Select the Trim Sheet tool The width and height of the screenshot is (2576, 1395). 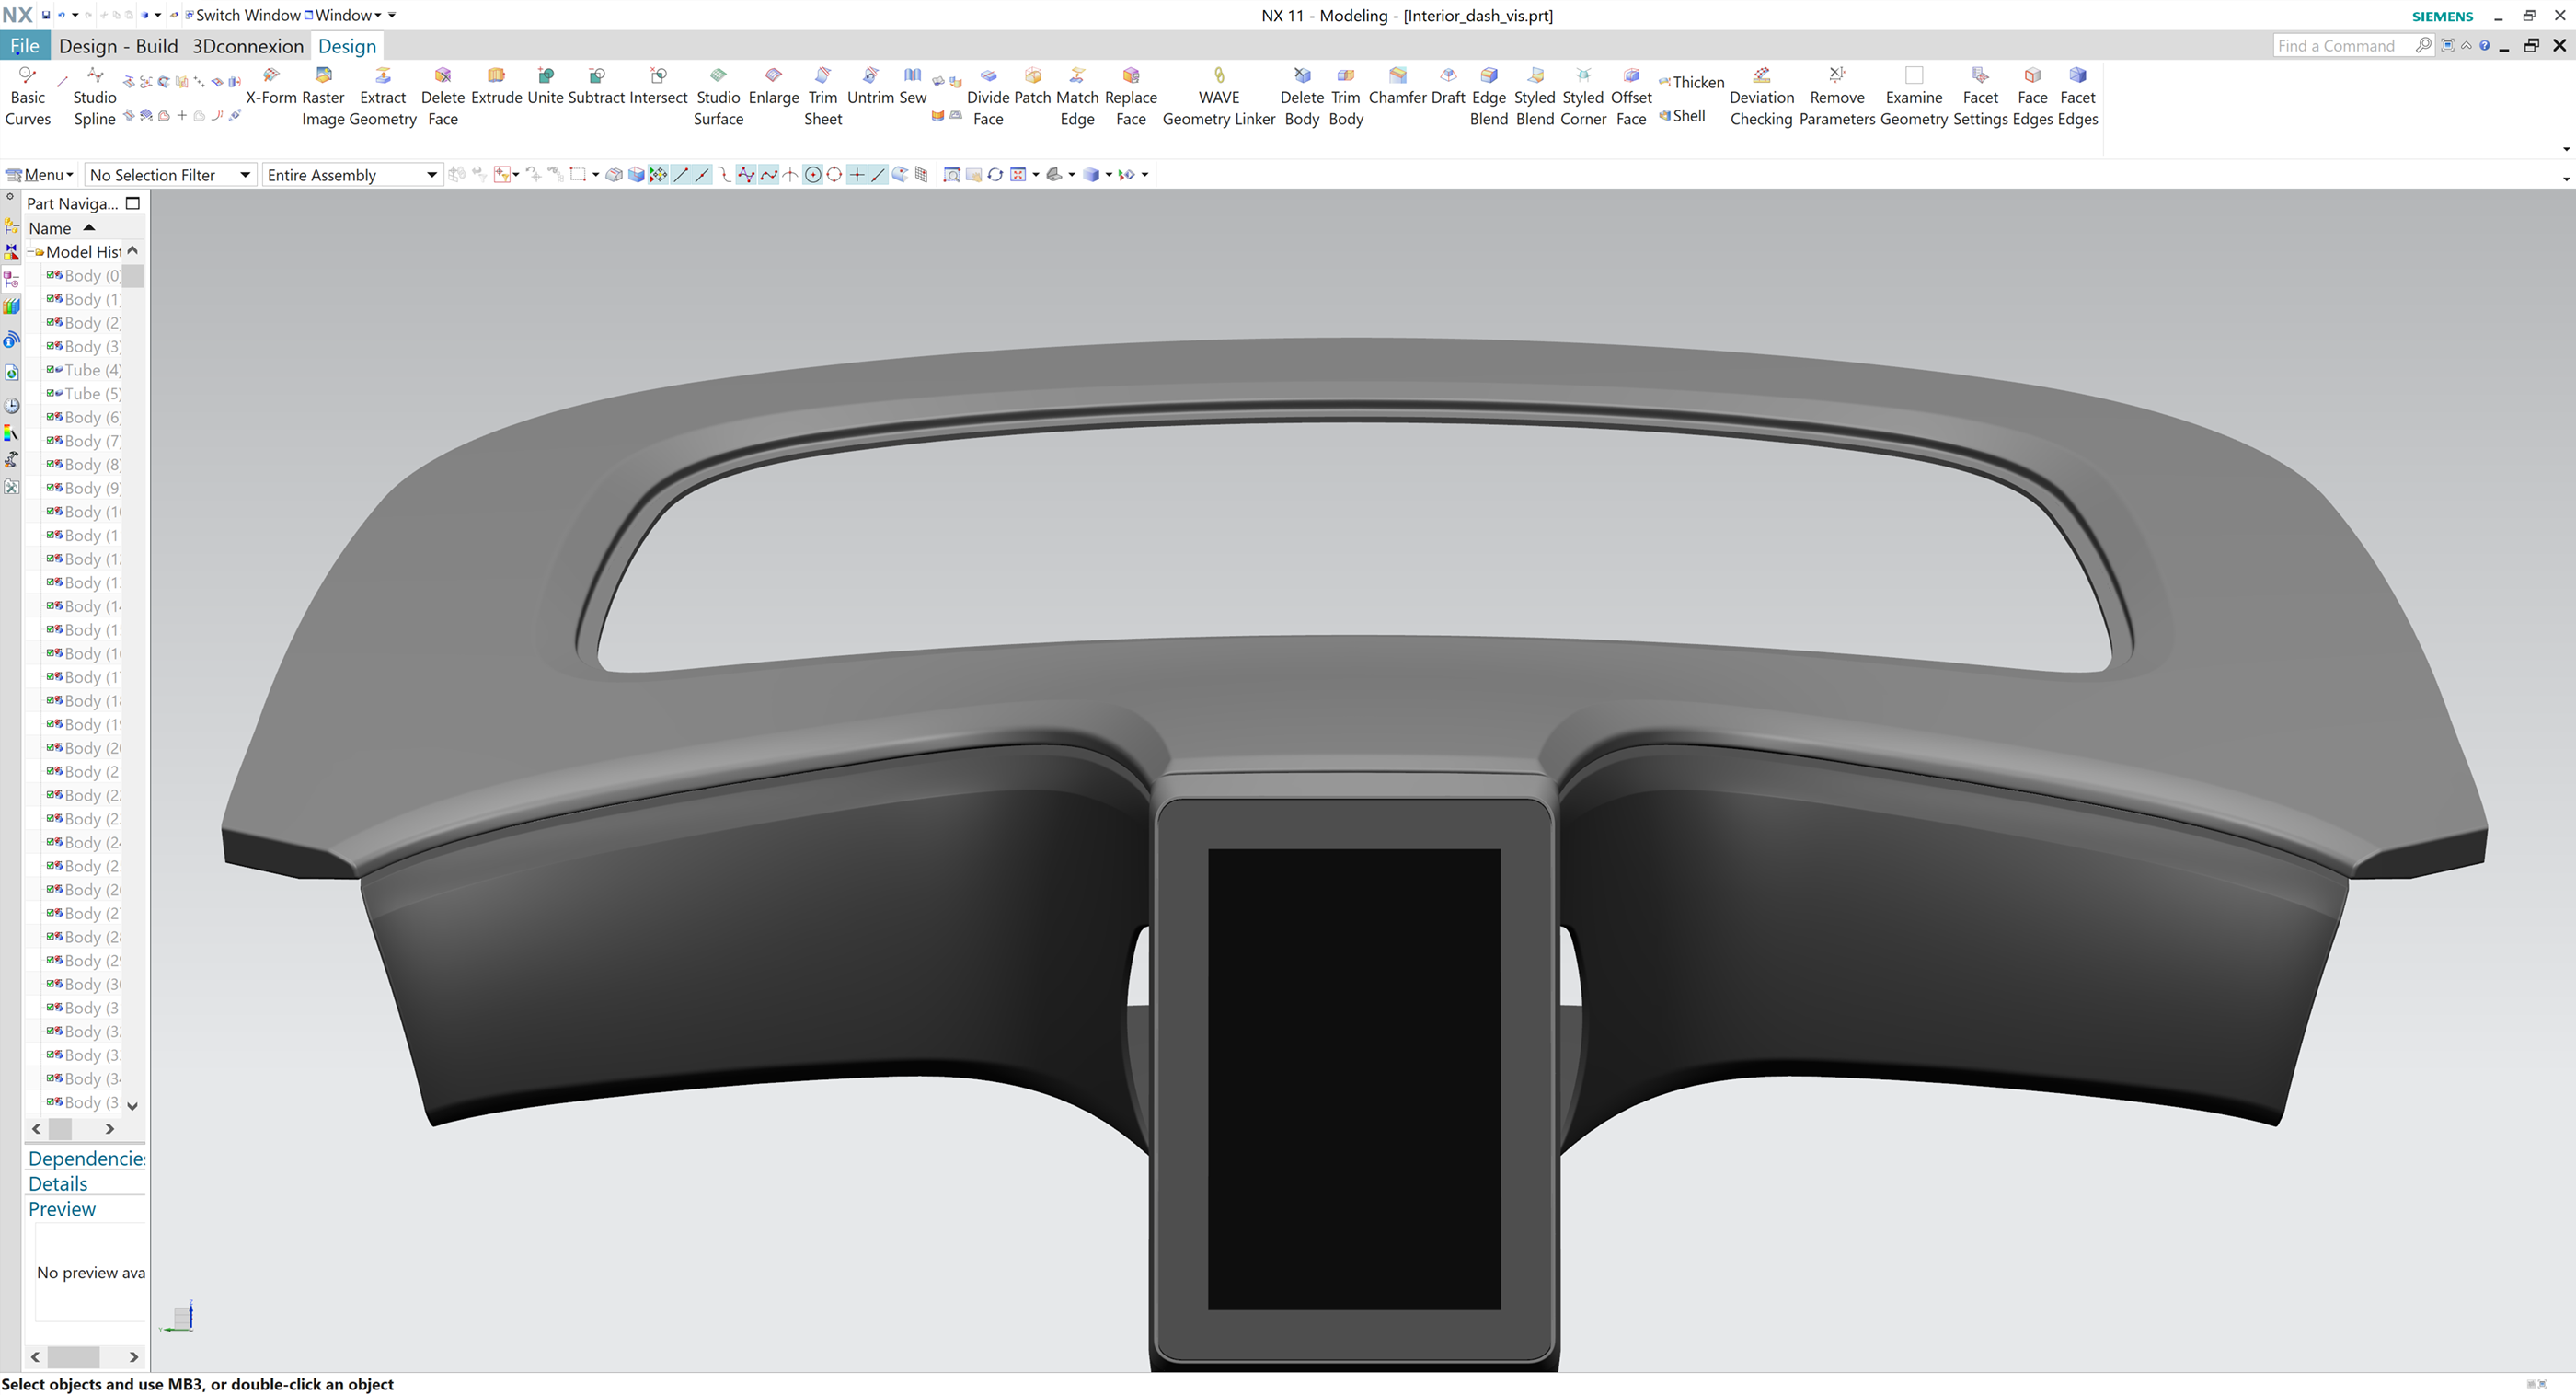pos(822,97)
